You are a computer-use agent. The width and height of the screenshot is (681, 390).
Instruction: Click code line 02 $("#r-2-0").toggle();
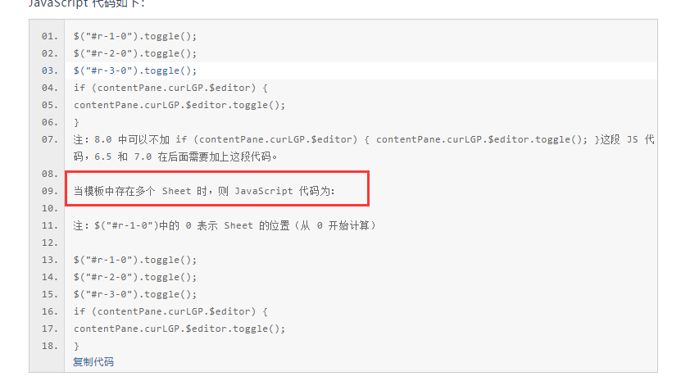pyautogui.click(x=135, y=53)
